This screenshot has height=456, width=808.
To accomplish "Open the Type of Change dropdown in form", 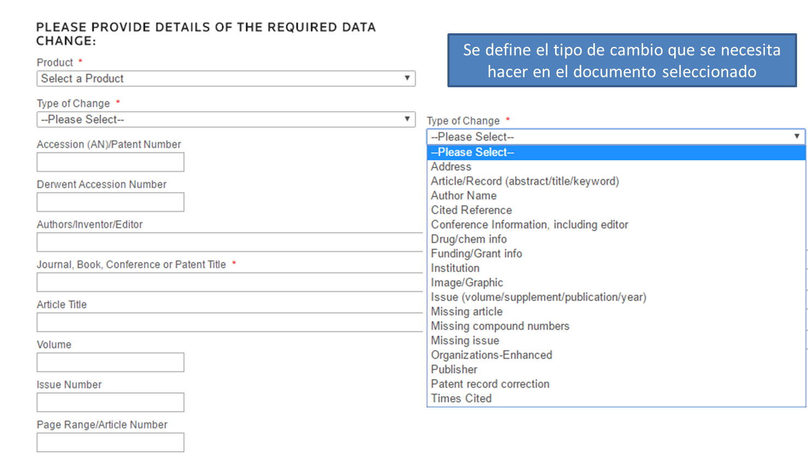I will [226, 119].
